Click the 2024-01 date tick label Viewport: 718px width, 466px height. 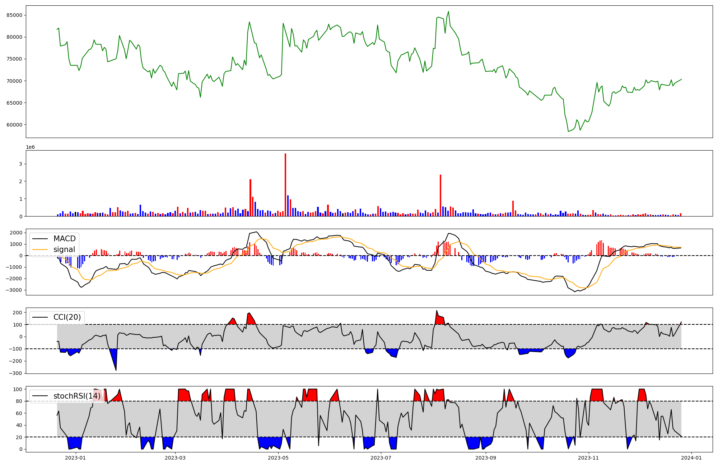(x=691, y=458)
